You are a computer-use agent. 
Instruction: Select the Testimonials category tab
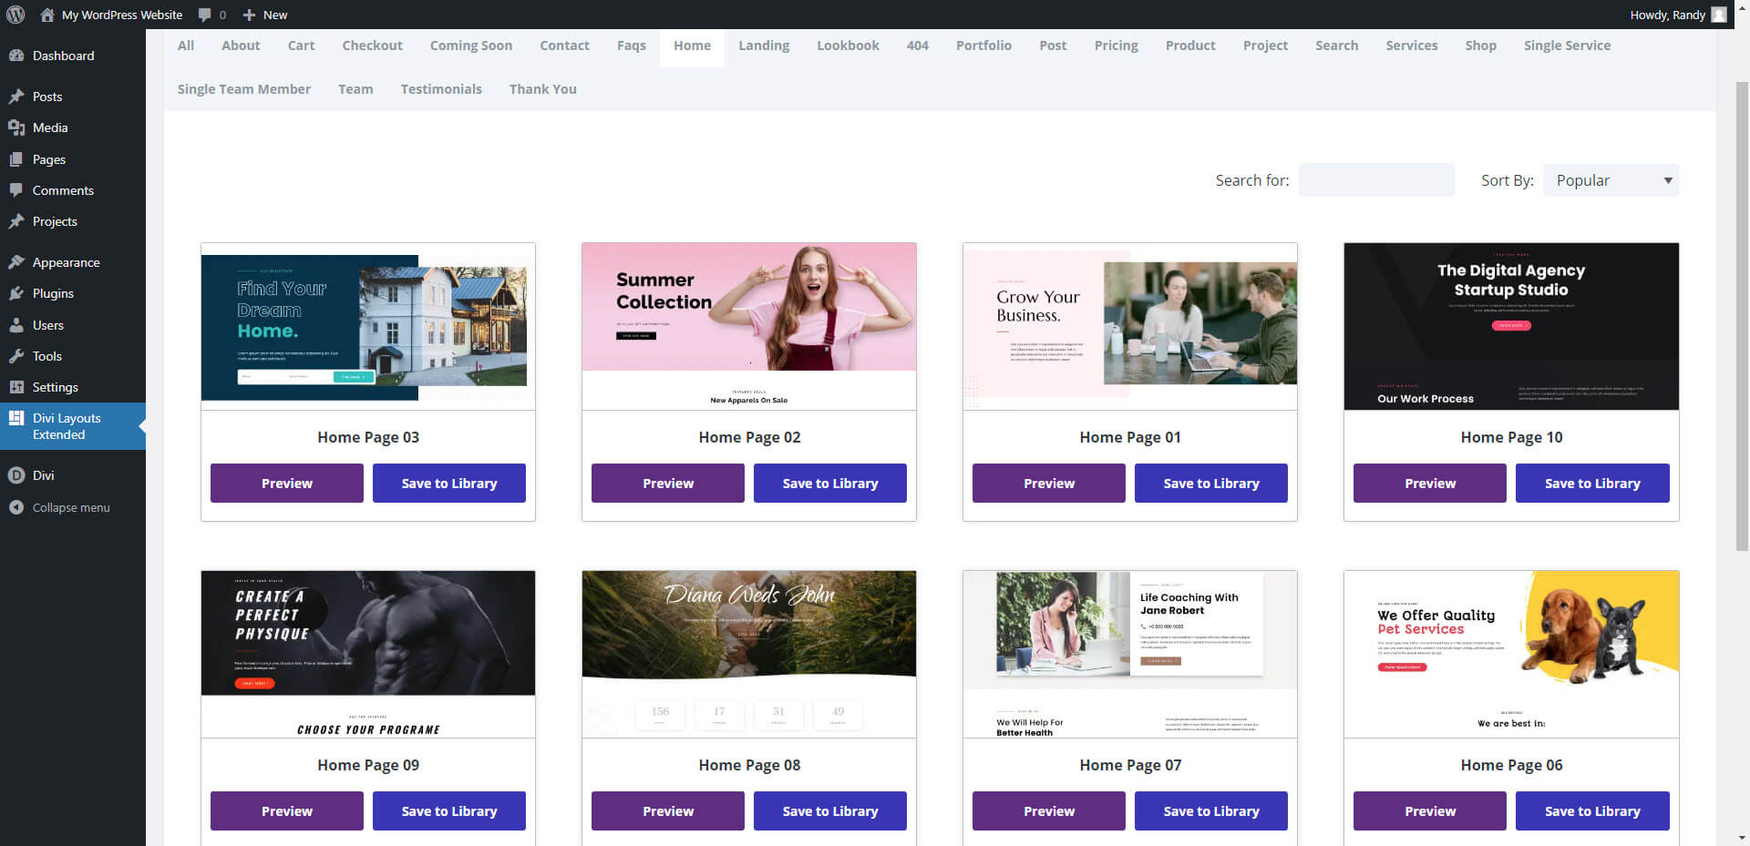click(441, 89)
